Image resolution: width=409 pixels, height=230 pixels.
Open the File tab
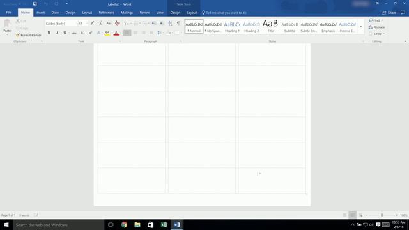click(x=8, y=13)
